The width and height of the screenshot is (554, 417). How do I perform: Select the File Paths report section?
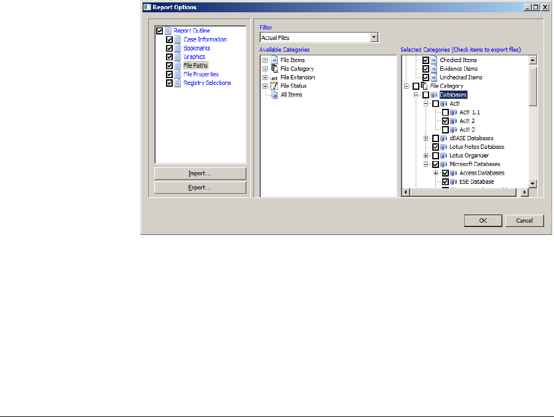[x=196, y=65]
